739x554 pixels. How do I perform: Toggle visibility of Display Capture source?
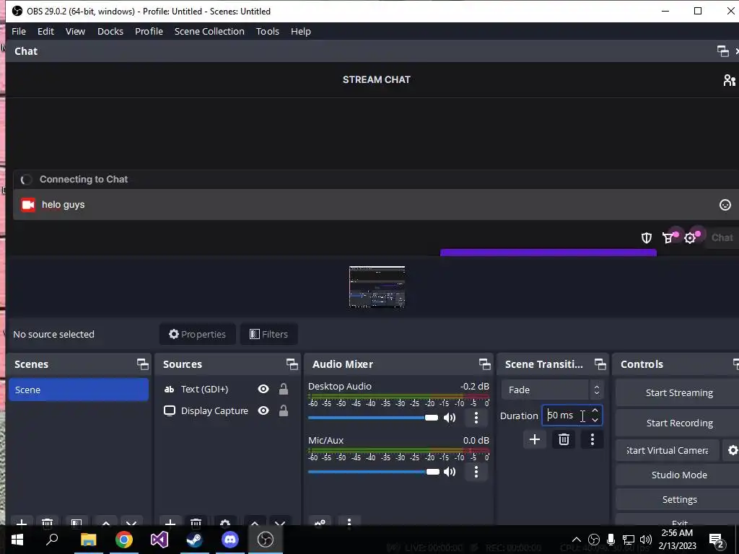pyautogui.click(x=263, y=410)
